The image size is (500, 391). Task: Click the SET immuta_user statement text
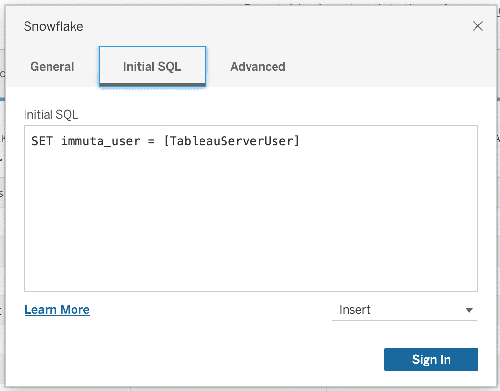pos(165,141)
